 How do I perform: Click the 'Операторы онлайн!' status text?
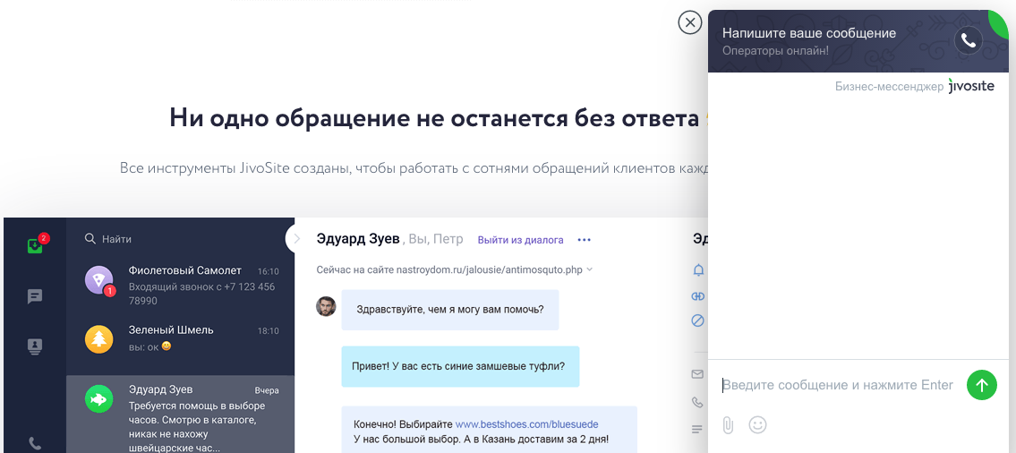775,49
